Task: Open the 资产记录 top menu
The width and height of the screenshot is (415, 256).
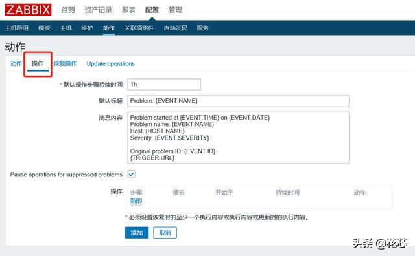Action: tap(98, 10)
